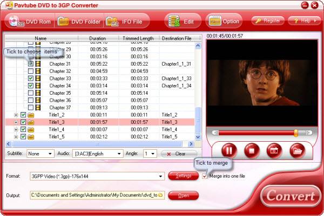Click destination cell Chapter1_1_33
Image resolution: width=324 pixels, height=216 pixels.
click(177, 78)
